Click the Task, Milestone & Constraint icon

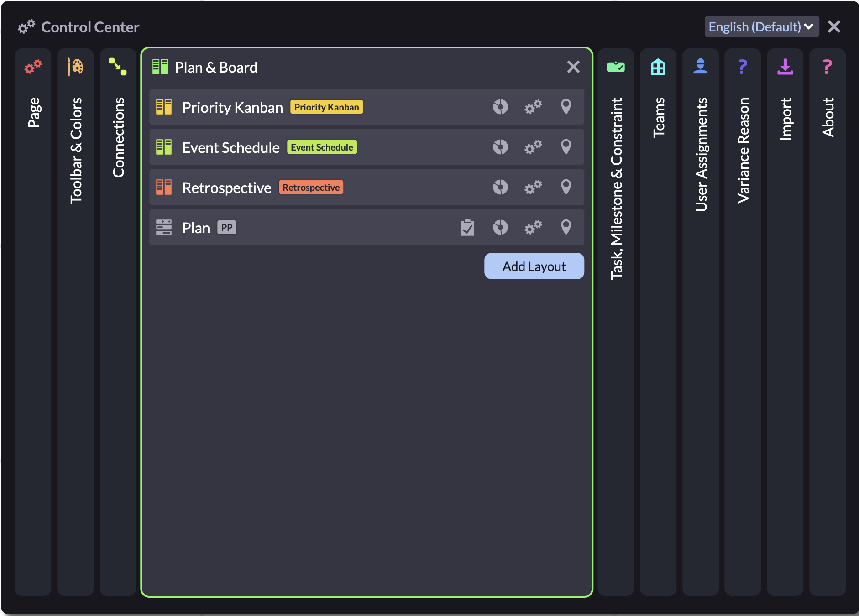[x=616, y=67]
